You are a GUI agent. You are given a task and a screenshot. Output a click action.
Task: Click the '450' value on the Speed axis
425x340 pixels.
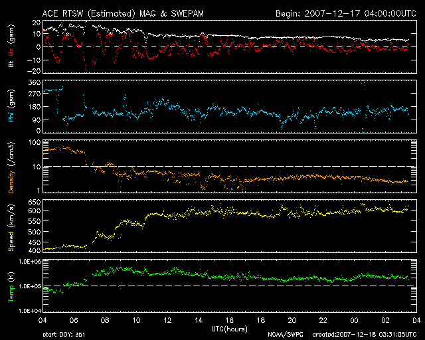pyautogui.click(x=34, y=242)
